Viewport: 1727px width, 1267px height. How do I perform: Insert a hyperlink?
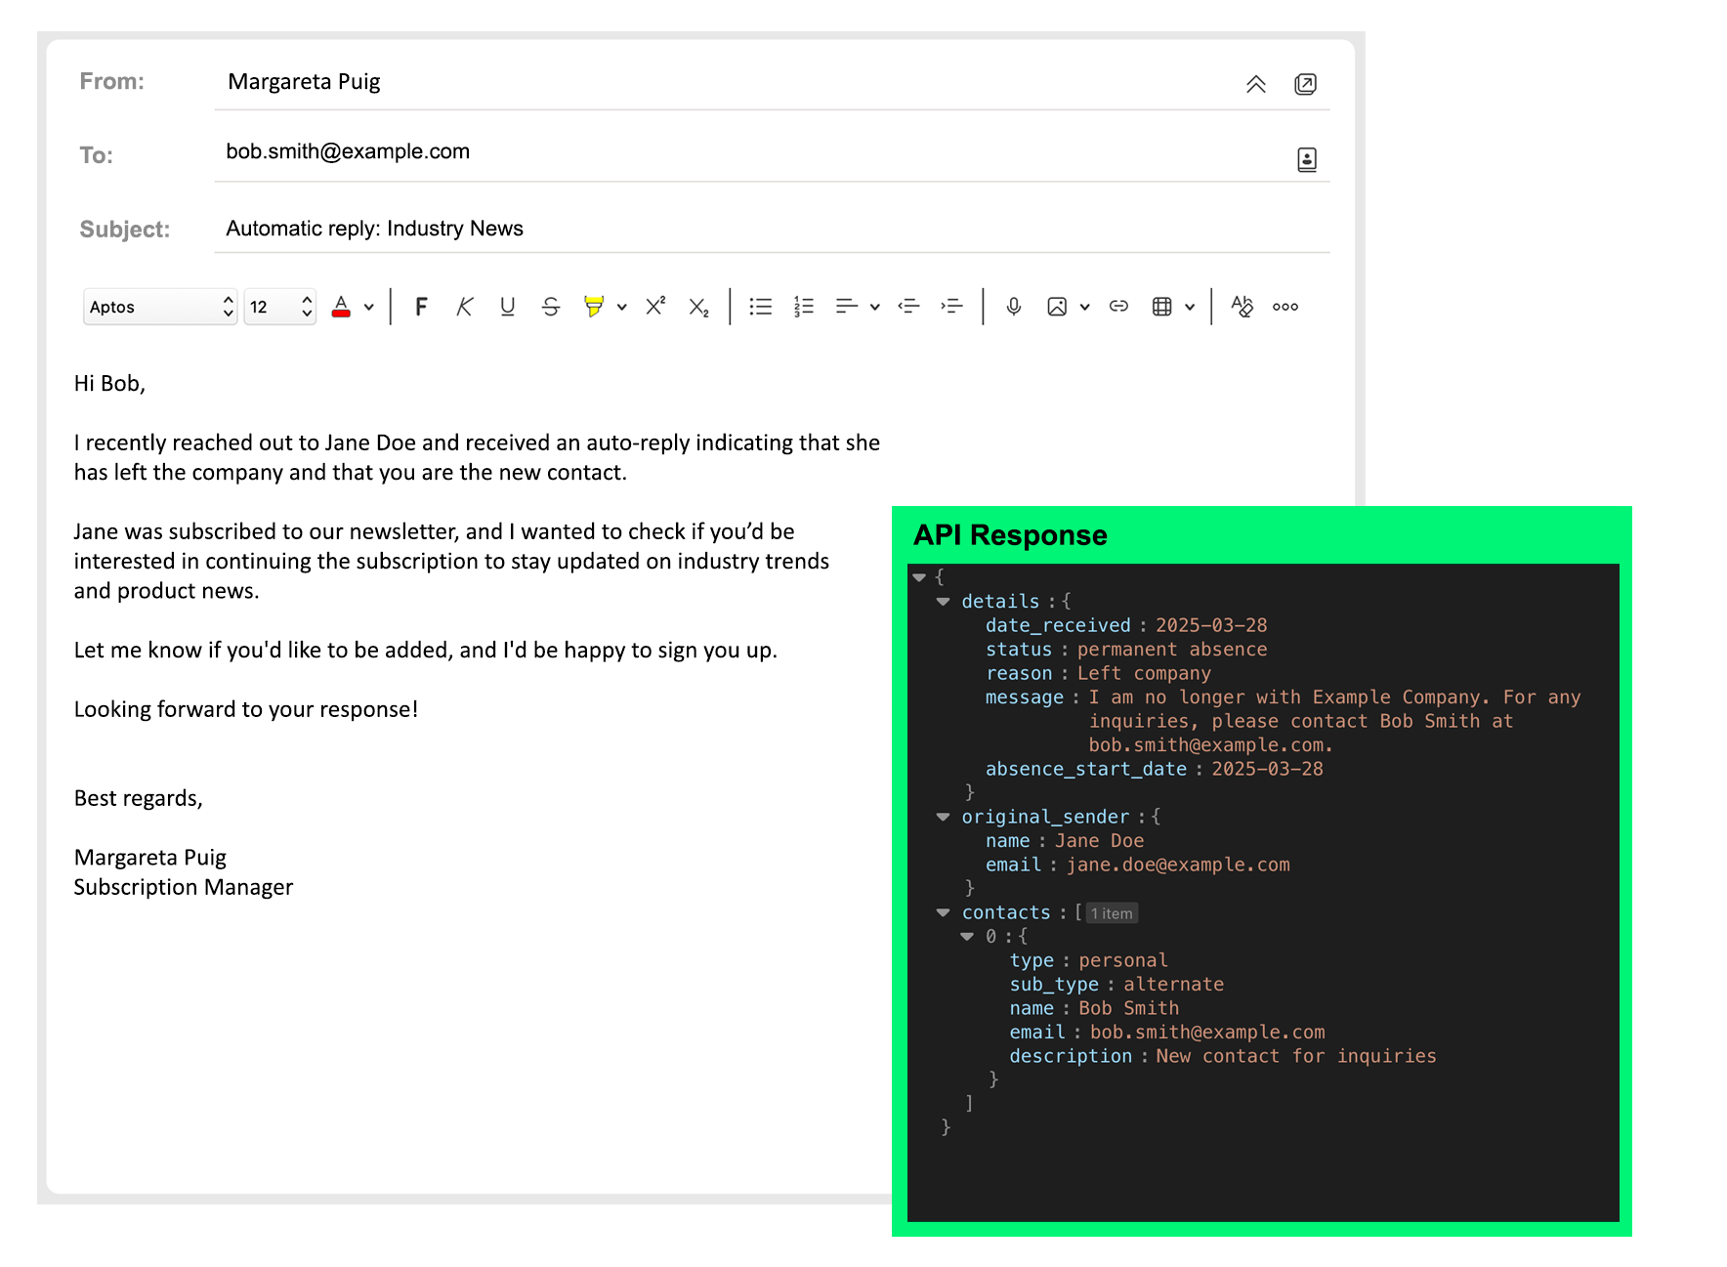tap(1118, 307)
